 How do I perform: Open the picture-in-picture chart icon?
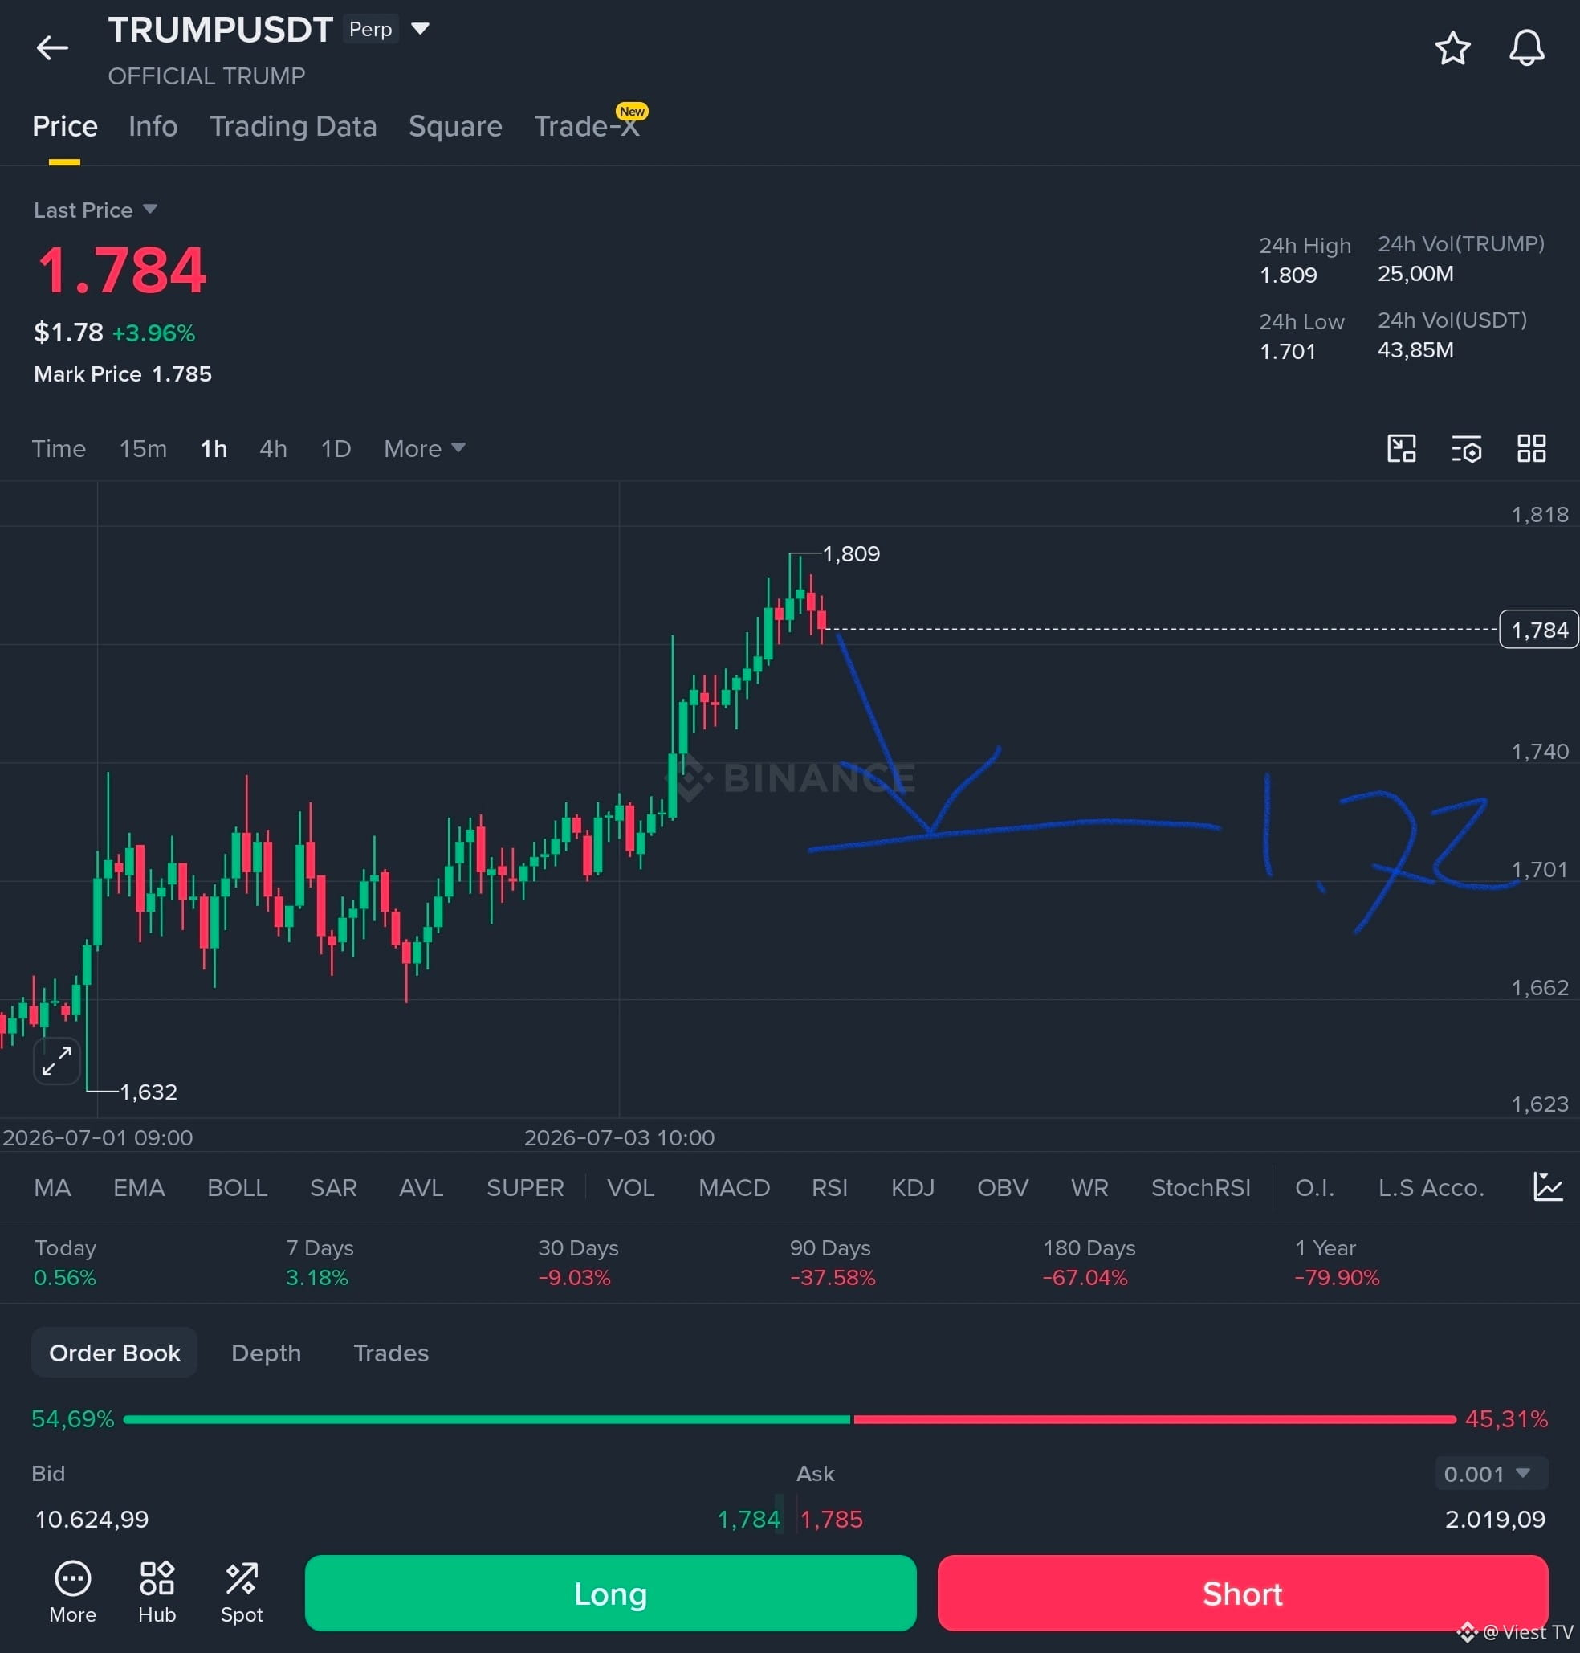1402,448
